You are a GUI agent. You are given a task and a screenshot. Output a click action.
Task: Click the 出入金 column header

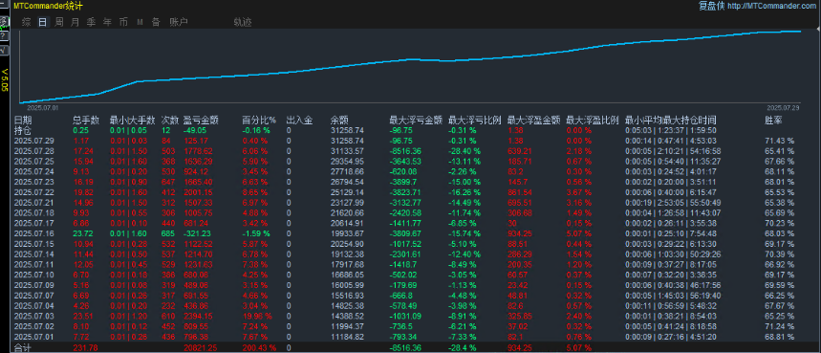click(x=299, y=120)
